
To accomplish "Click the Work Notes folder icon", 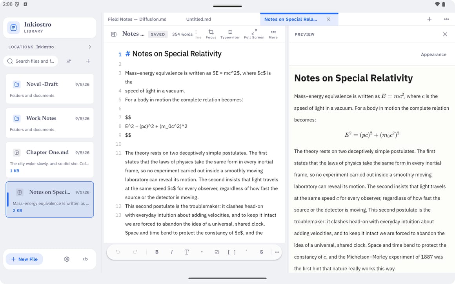I will pyautogui.click(x=16, y=119).
